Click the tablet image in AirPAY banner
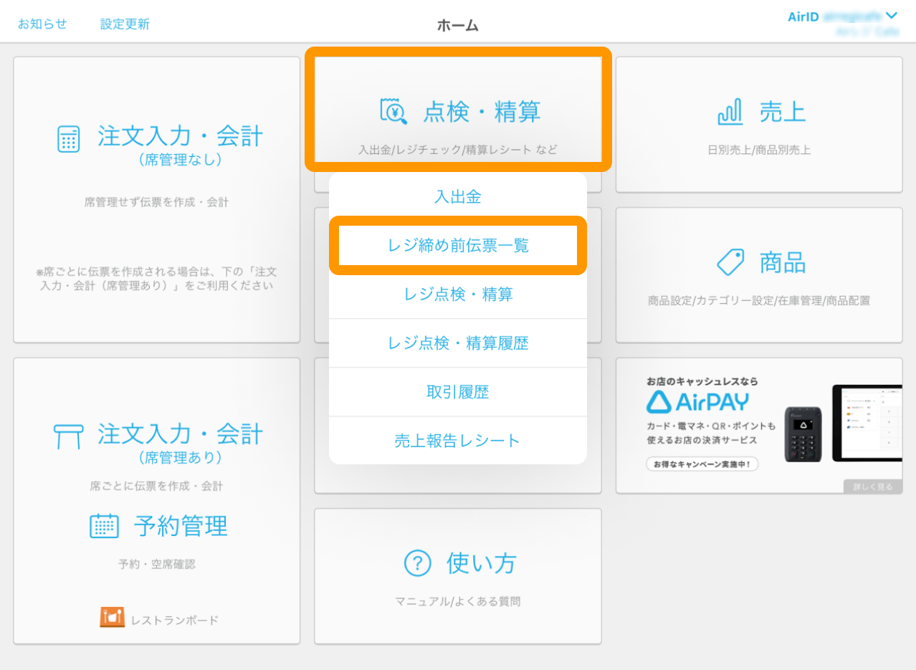This screenshot has width=916, height=670. click(867, 423)
